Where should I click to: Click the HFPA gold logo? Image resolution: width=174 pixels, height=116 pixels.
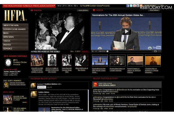(15, 15)
